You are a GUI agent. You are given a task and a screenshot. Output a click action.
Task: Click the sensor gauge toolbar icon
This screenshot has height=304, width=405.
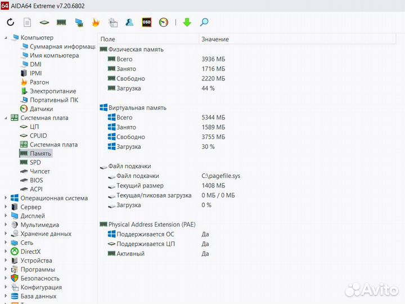click(164, 22)
